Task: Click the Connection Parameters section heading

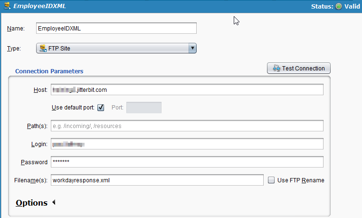Action: tap(49, 71)
